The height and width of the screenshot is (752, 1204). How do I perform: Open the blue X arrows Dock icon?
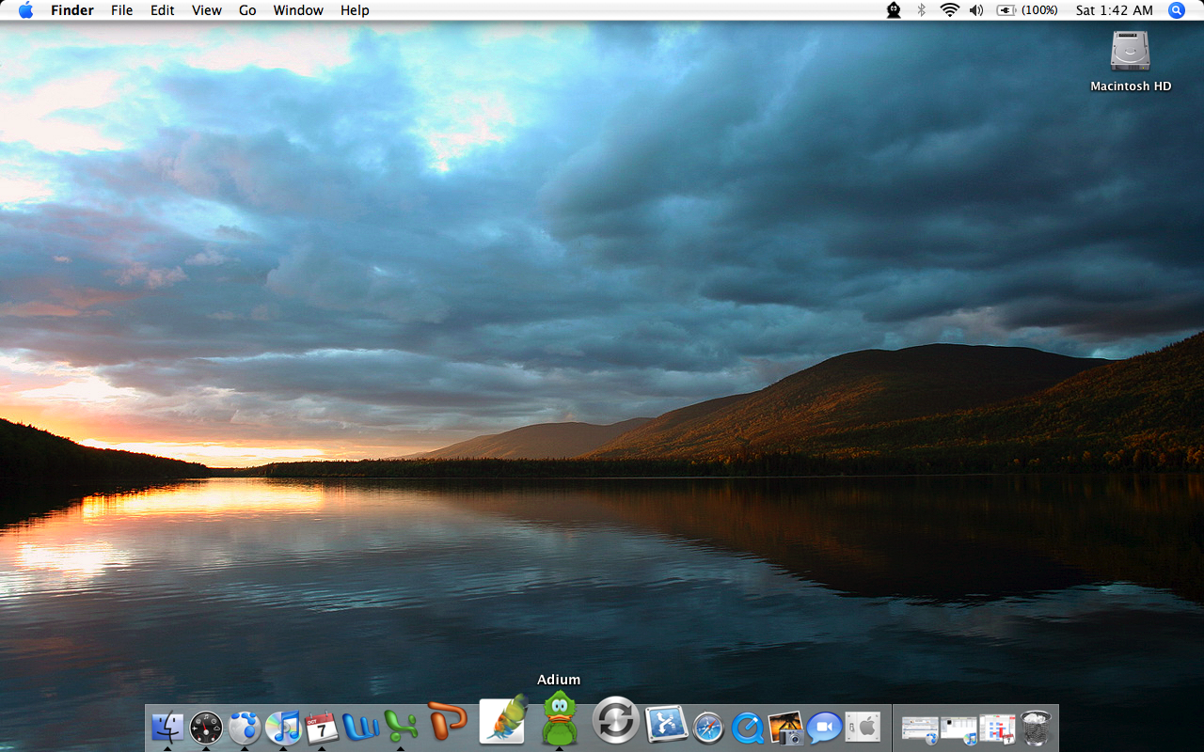point(667,724)
